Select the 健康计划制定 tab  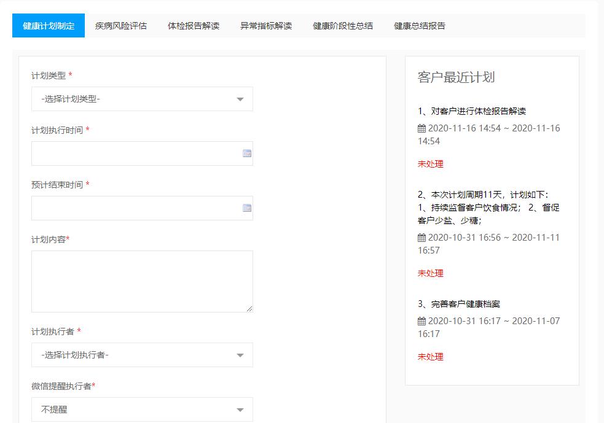click(x=49, y=26)
